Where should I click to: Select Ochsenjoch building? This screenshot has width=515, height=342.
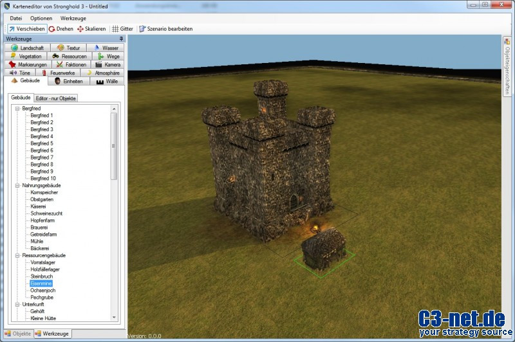pyautogui.click(x=42, y=290)
